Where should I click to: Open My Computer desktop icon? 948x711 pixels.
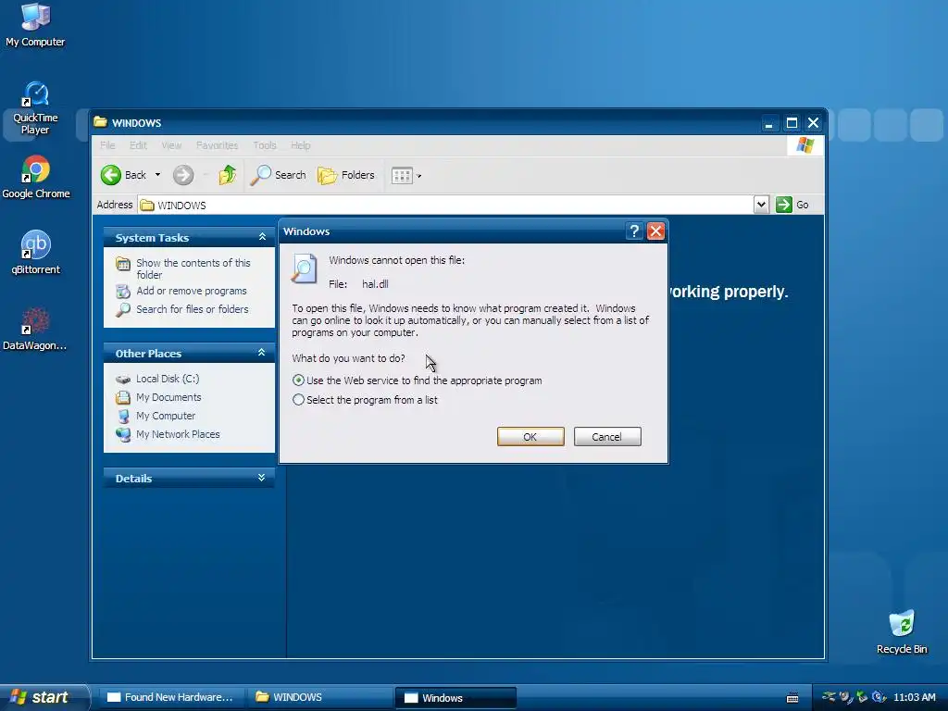(35, 25)
